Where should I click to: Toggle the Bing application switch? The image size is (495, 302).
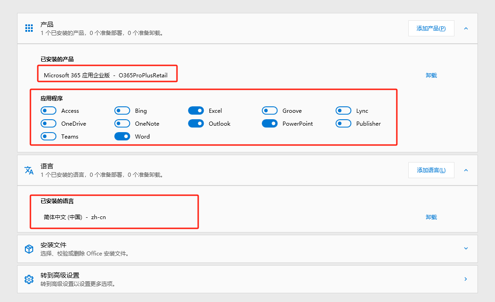tap(122, 110)
